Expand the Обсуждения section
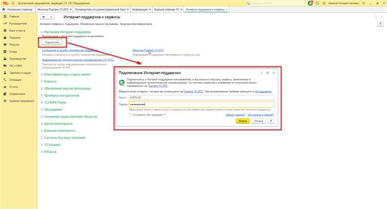This screenshot has width=387, height=209. (41, 110)
